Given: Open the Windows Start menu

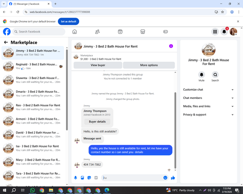Looking at the screenshot, I should (4, 190).
